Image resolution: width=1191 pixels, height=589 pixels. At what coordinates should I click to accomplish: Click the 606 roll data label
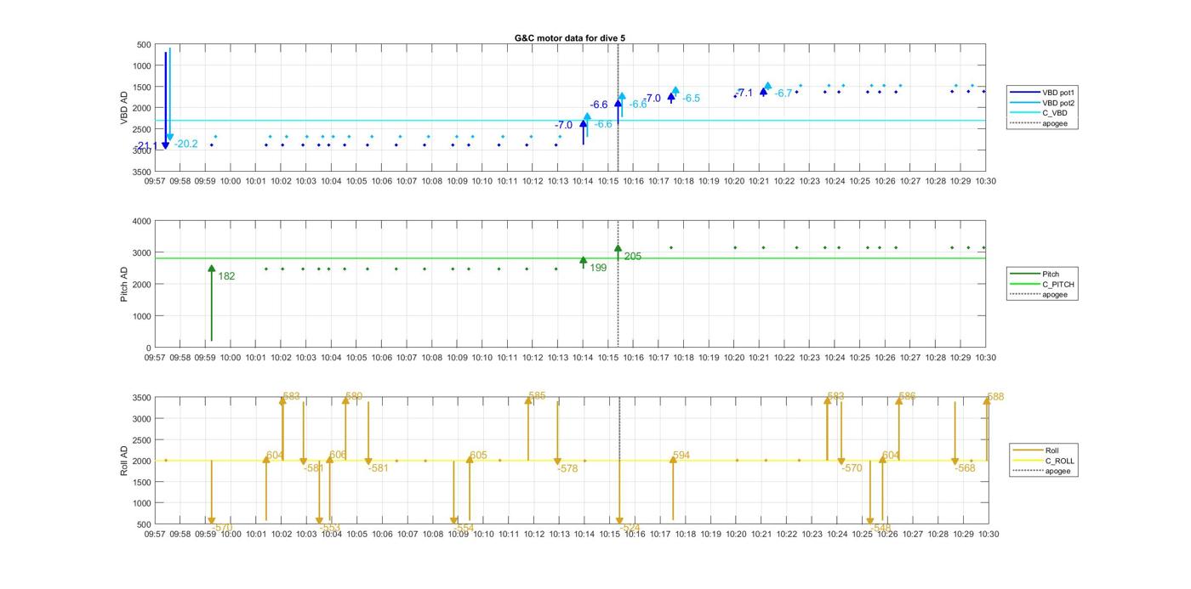point(338,455)
